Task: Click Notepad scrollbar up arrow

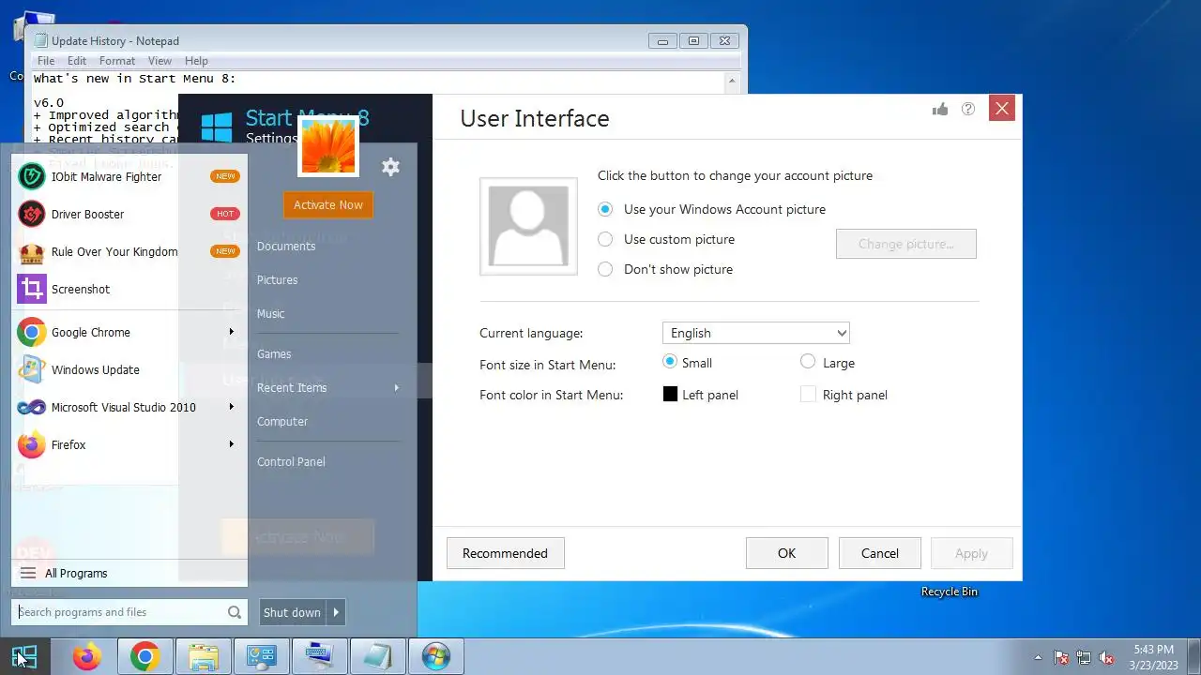Action: 733,82
